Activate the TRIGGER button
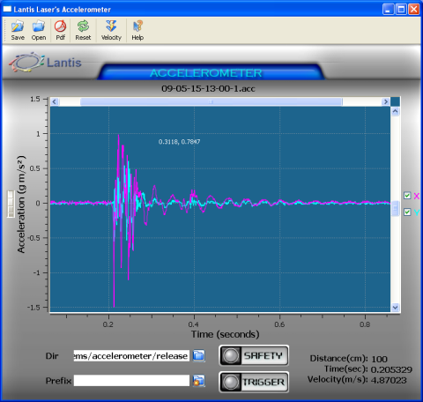Screen dimensions: 423x402 pyautogui.click(x=254, y=382)
